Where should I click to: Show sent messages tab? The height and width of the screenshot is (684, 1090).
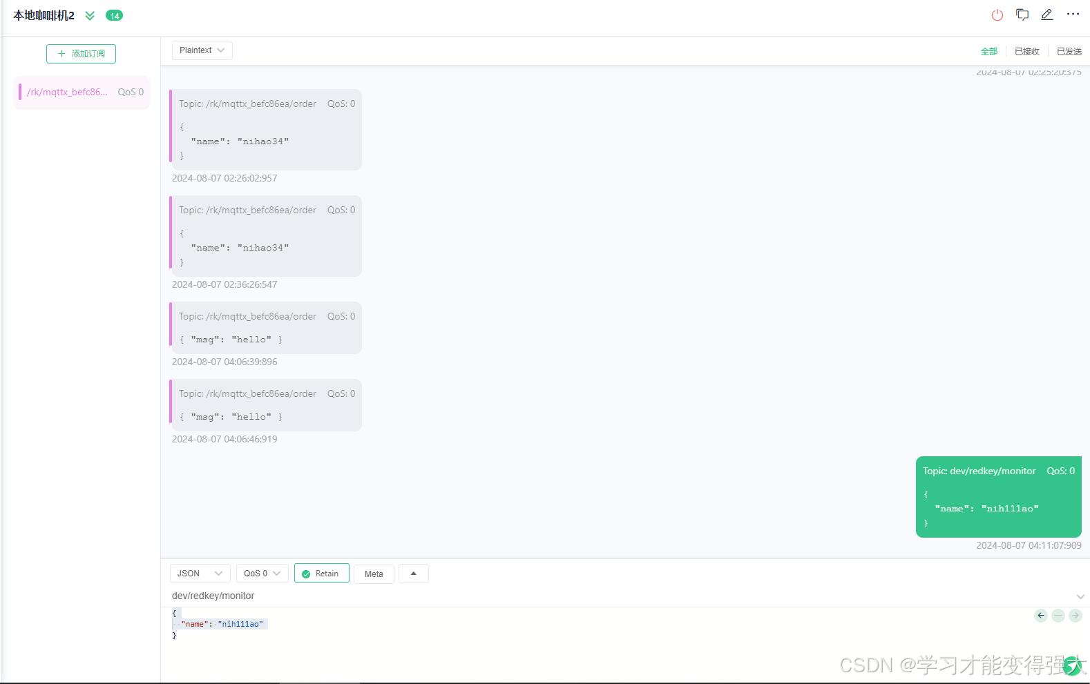tap(1069, 51)
